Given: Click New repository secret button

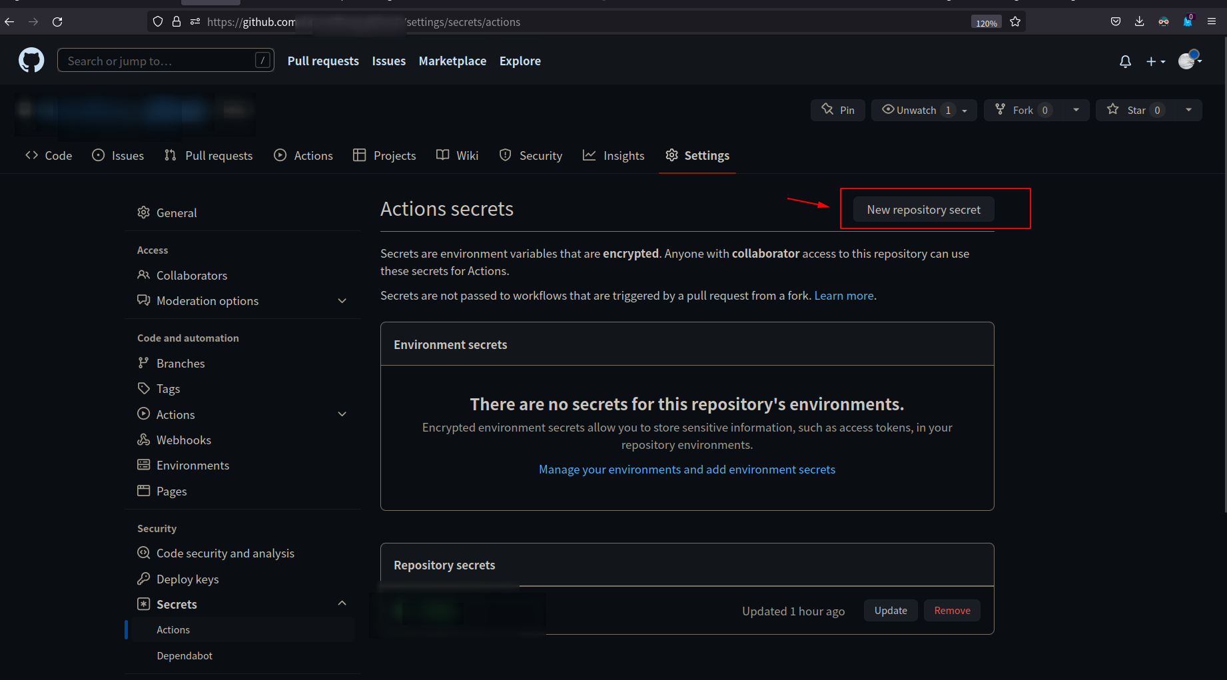Looking at the screenshot, I should click(923, 210).
